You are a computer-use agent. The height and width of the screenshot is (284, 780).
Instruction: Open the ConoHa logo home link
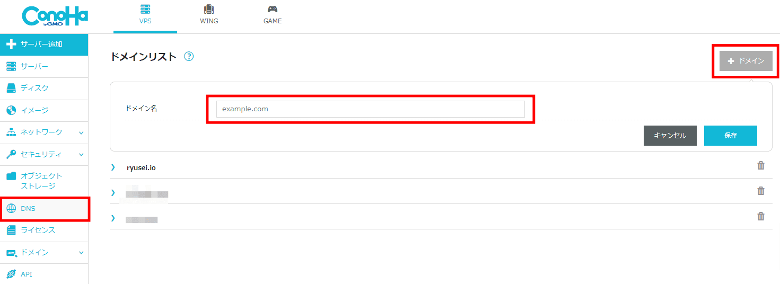(55, 16)
